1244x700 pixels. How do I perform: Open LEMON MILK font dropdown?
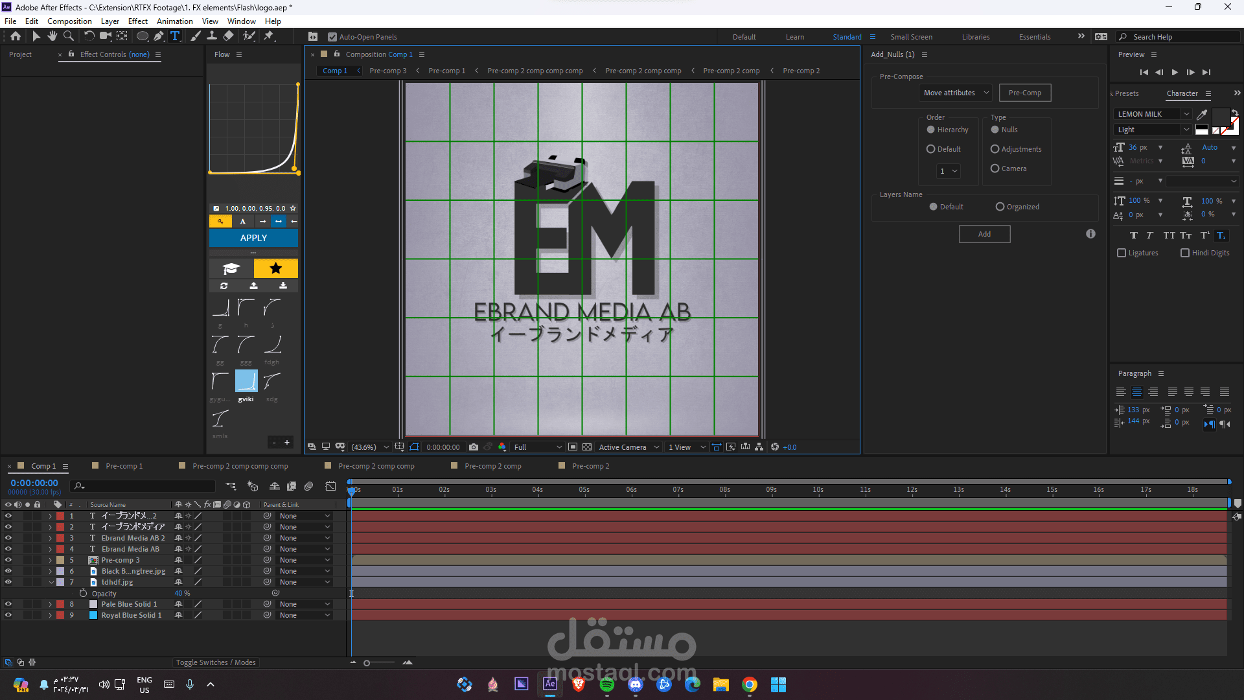point(1153,114)
